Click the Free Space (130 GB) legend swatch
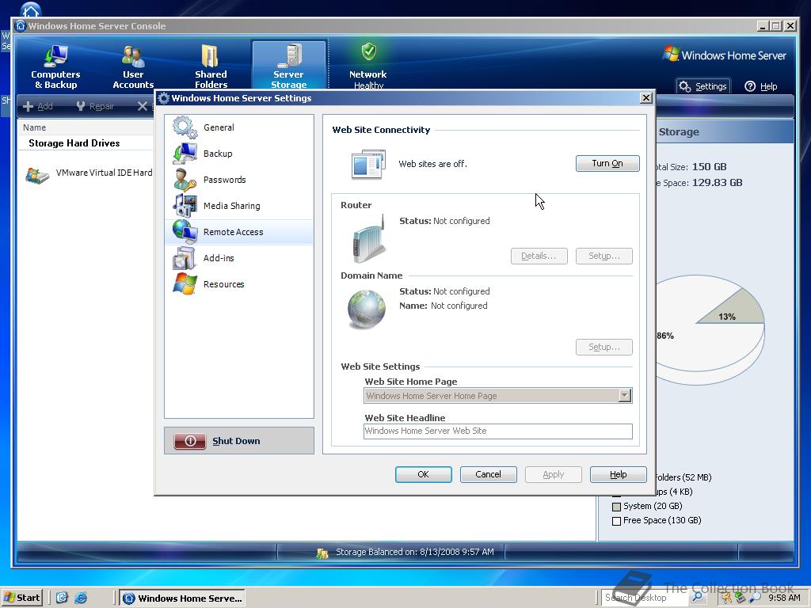The width and height of the screenshot is (811, 608). [x=616, y=521]
